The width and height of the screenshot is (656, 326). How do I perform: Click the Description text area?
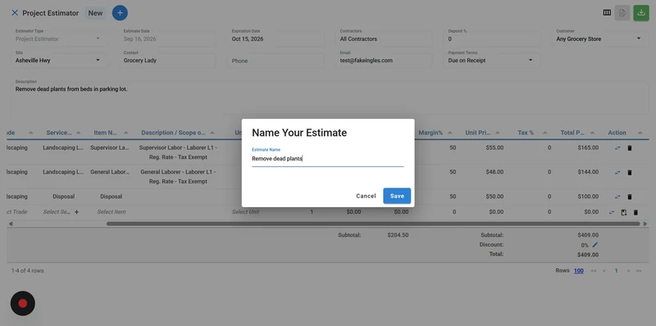pyautogui.click(x=330, y=98)
